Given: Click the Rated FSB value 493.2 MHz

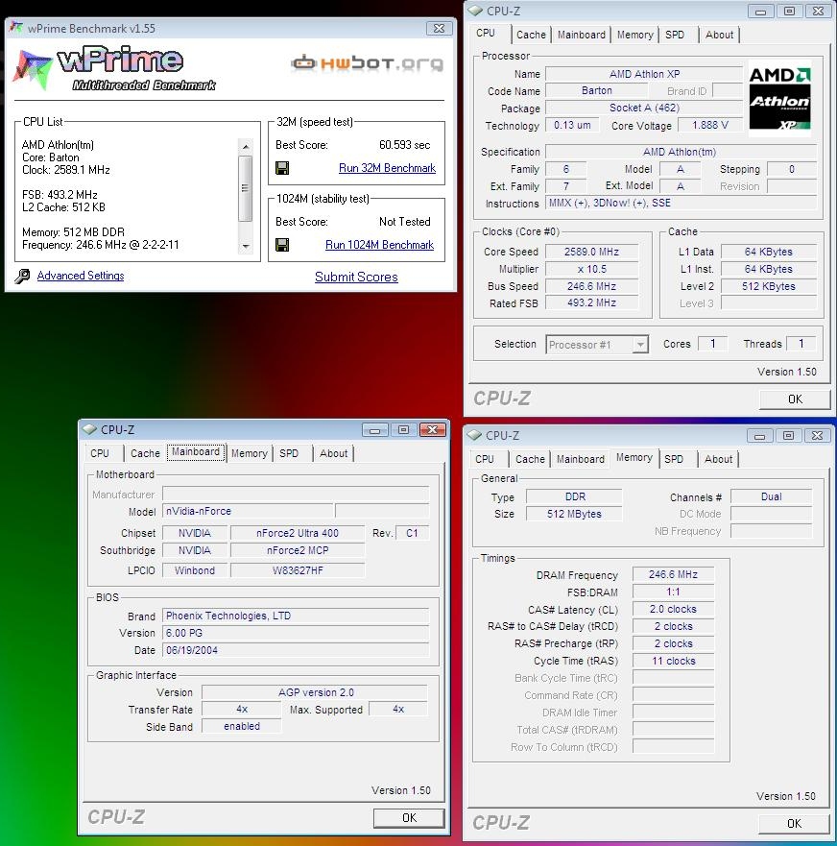Looking at the screenshot, I should [591, 303].
